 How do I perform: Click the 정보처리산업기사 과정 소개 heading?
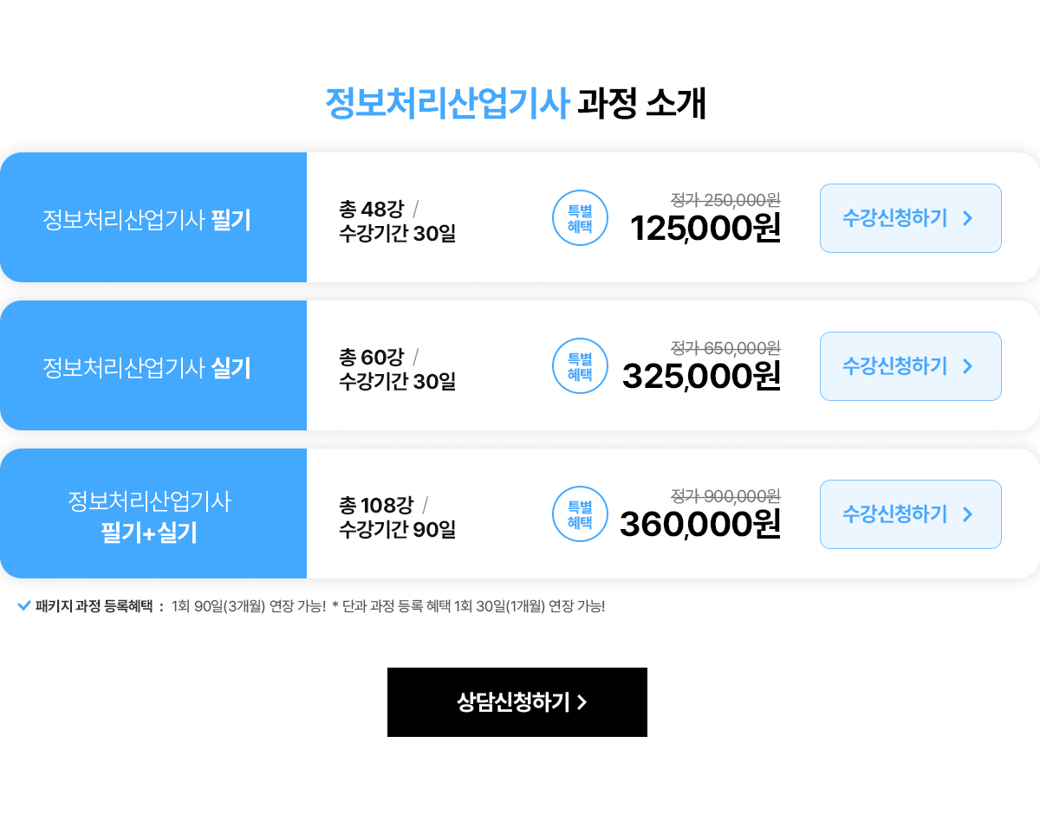[x=517, y=104]
